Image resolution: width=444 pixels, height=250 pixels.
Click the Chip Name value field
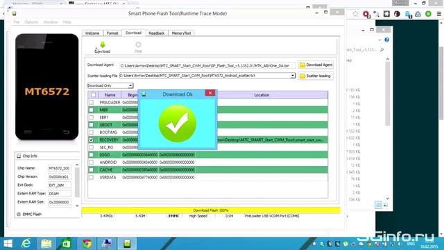pos(59,168)
